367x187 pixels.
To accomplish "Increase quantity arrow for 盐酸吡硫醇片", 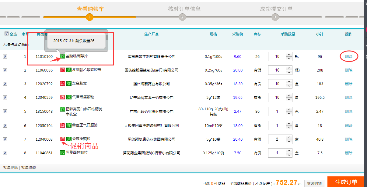I will pyautogui.click(x=289, y=54).
